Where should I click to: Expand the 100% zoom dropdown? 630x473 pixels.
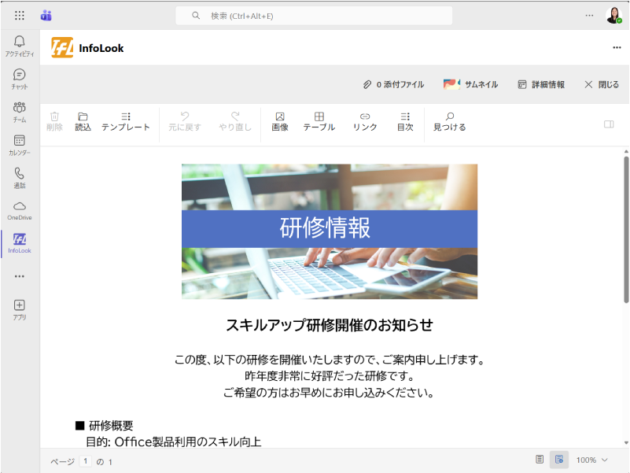(x=591, y=460)
